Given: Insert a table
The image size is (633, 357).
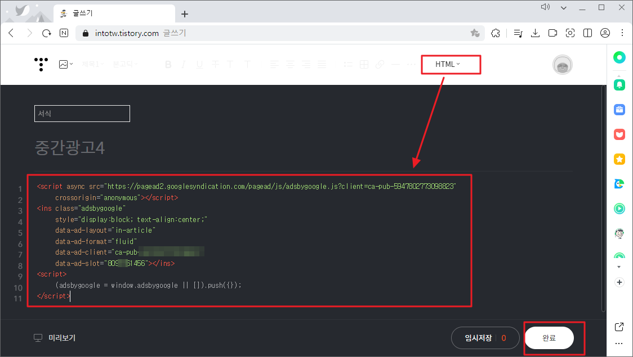Looking at the screenshot, I should click(x=364, y=65).
